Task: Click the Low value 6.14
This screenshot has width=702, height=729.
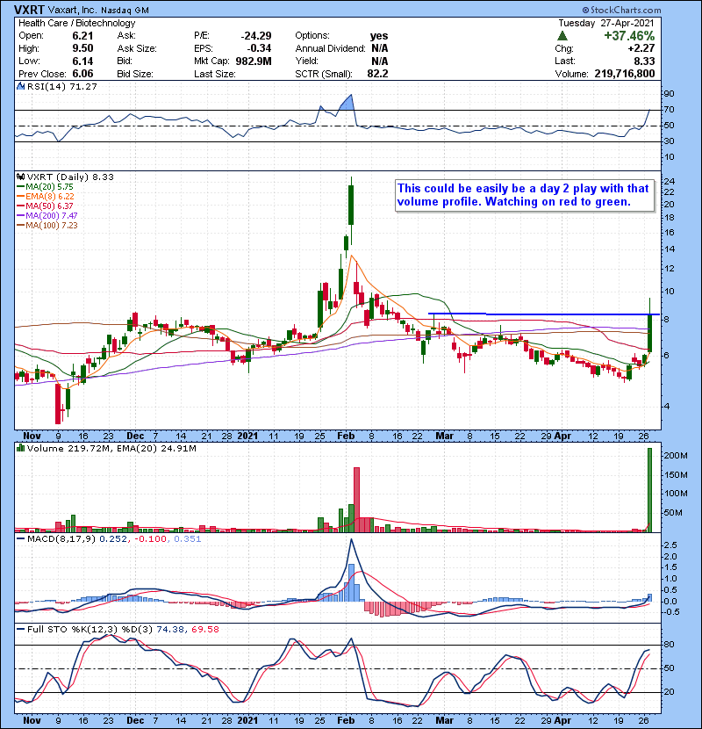Action: coord(82,61)
